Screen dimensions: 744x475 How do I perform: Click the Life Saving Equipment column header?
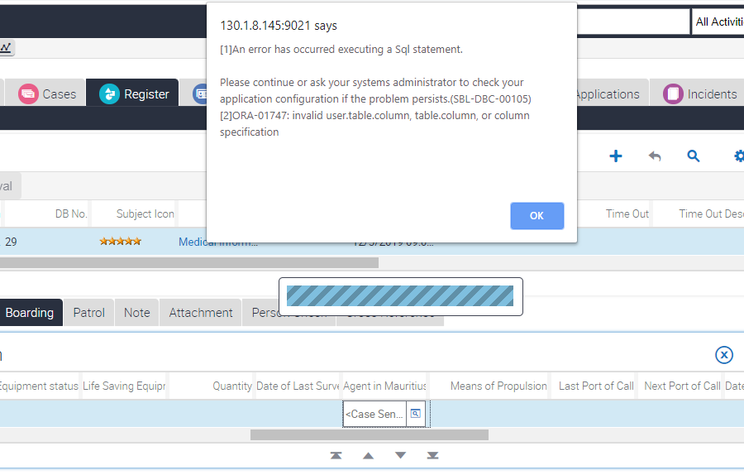coord(124,386)
